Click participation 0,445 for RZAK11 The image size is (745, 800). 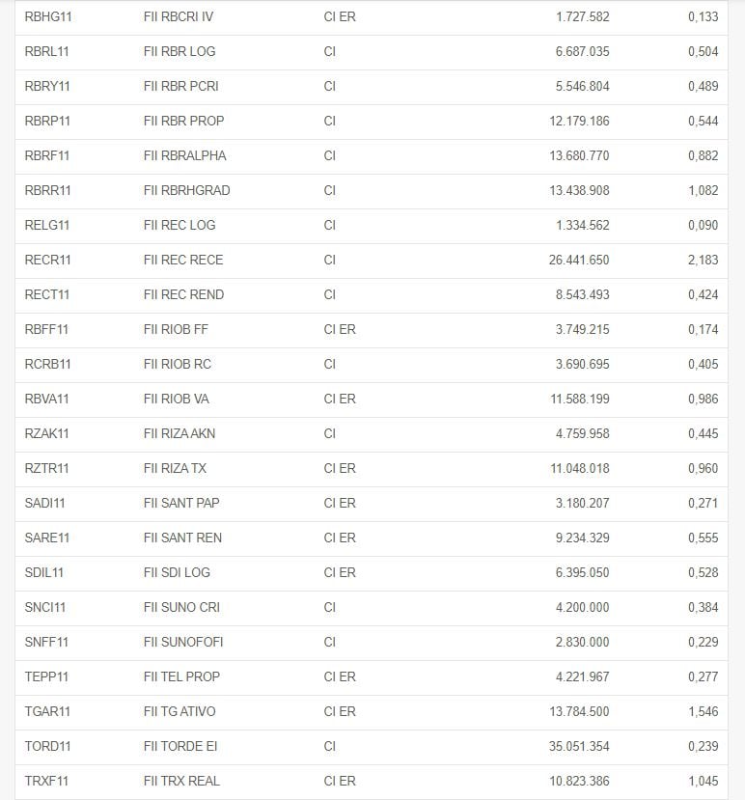pos(703,433)
